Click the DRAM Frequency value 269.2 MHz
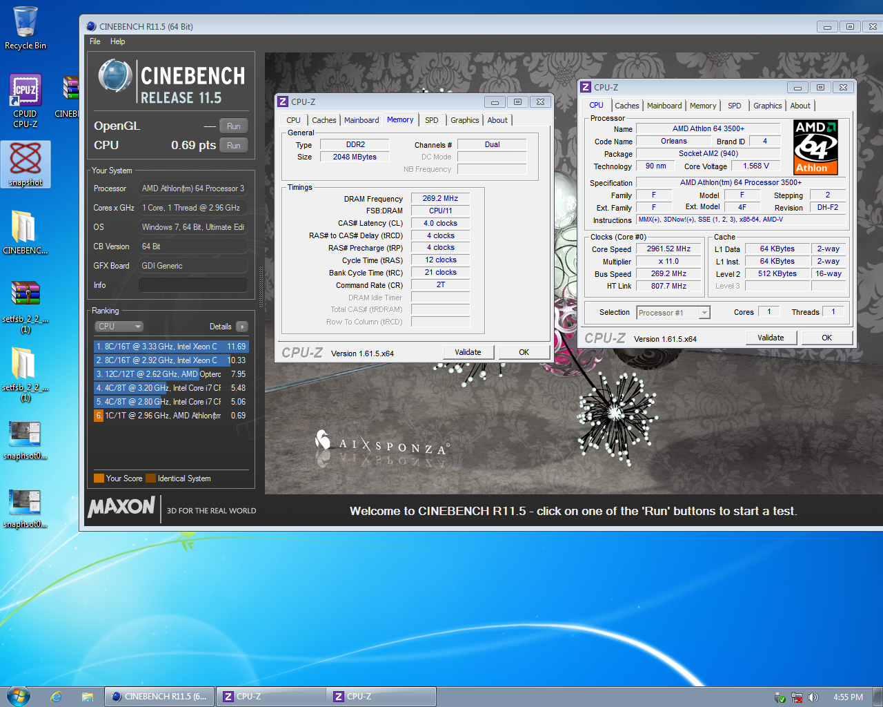 tap(440, 198)
